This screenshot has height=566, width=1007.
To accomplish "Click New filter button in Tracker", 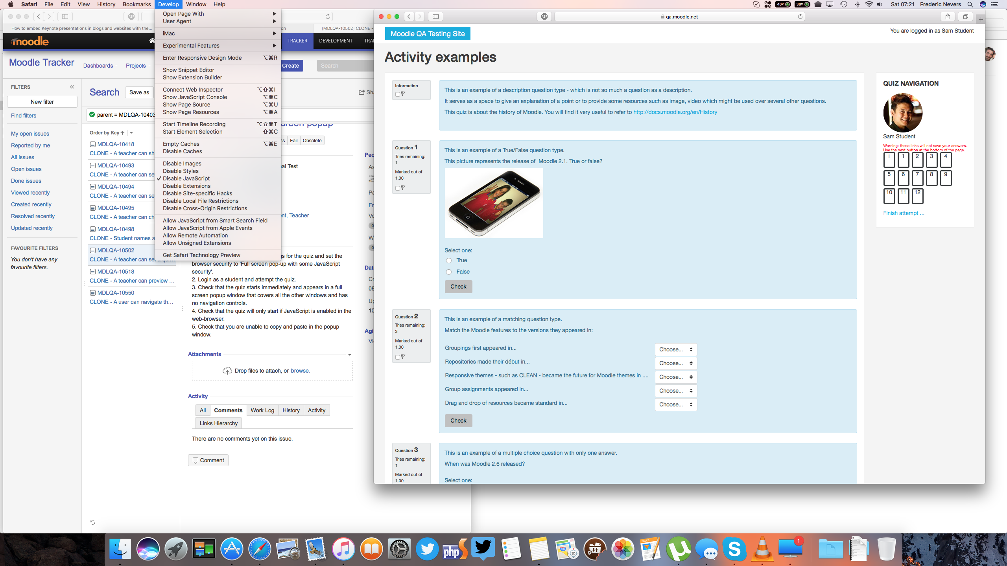I will pos(42,102).
